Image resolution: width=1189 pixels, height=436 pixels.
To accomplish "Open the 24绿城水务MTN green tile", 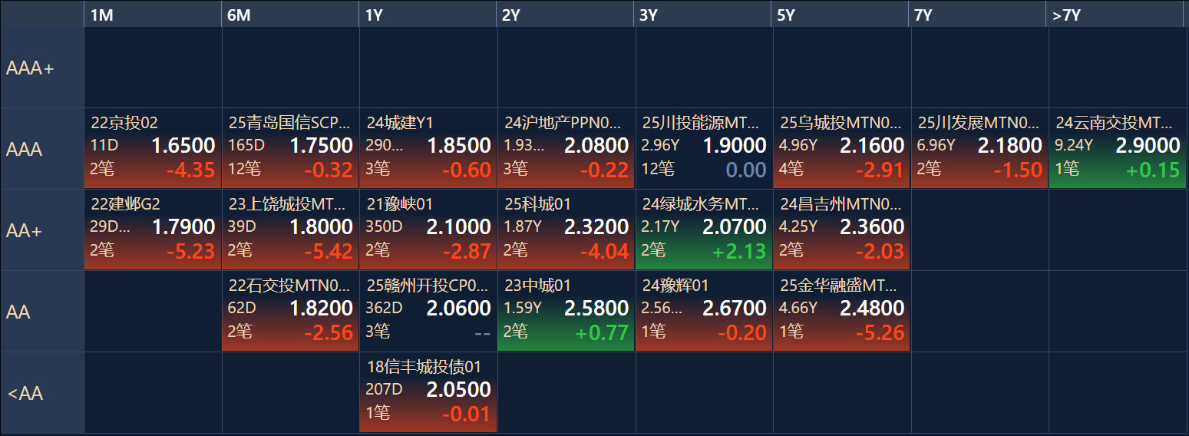I will point(704,230).
